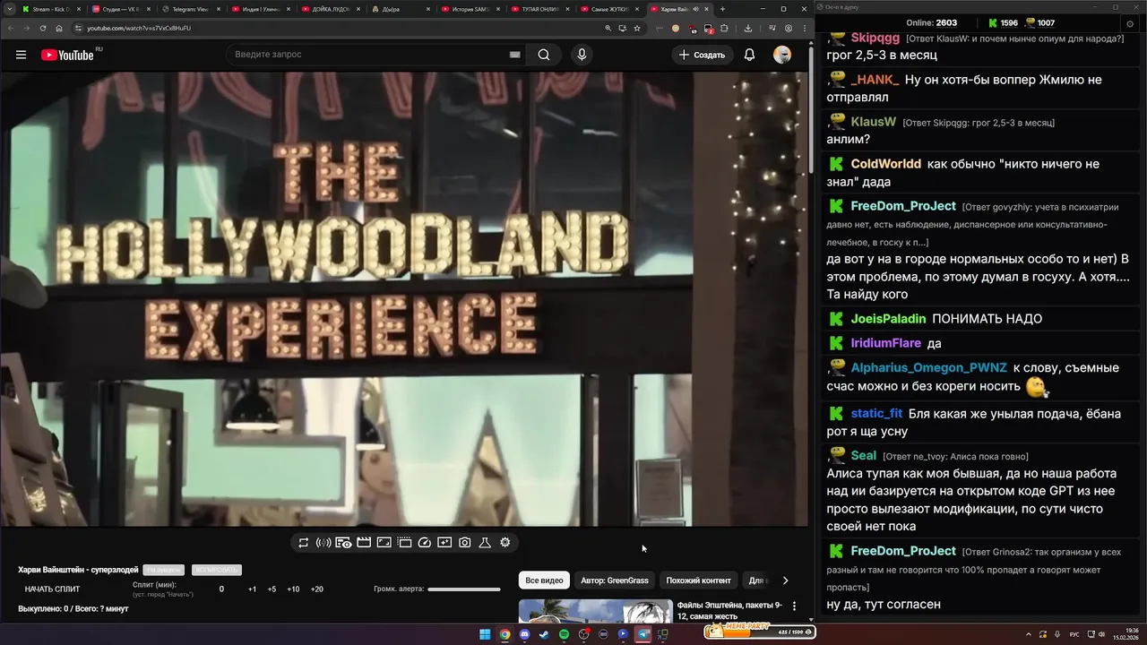Viewport: 1147px width, 645px height.
Task: Click the Chrome address bar URL
Action: 139,28
